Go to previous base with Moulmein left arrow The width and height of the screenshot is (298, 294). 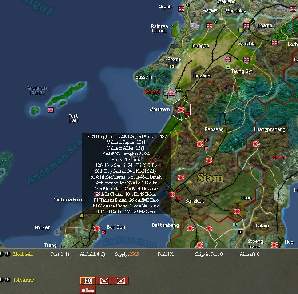1,254
